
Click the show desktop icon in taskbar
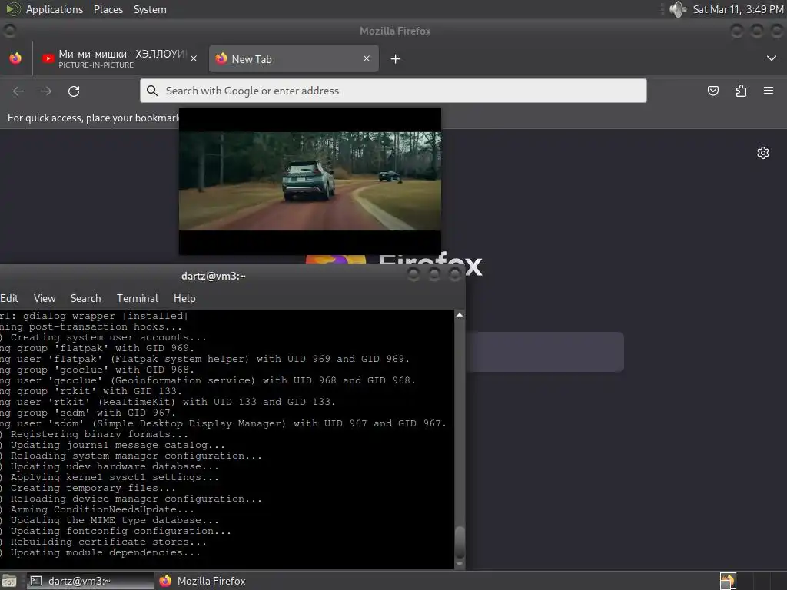point(9,581)
